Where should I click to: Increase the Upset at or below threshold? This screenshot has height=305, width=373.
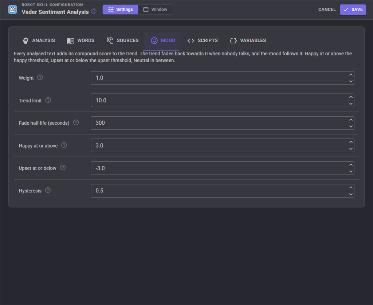[351, 165]
